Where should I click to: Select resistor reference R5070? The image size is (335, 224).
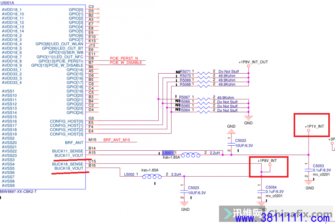[185, 76]
